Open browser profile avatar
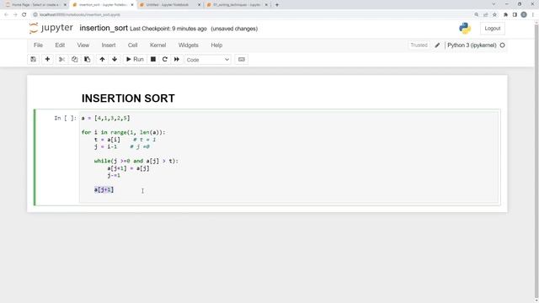539x303 pixels. (x=524, y=15)
